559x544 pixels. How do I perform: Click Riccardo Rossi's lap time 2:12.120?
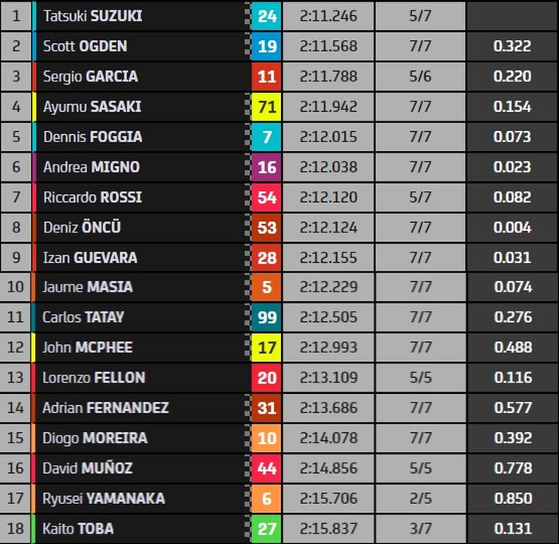328,197
